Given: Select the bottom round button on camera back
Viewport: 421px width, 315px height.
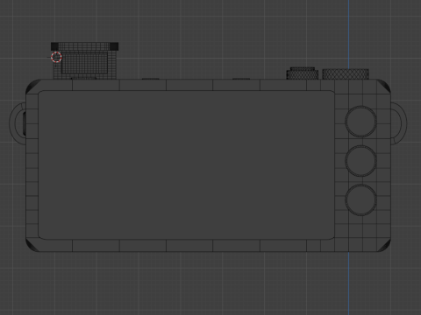Looking at the screenshot, I should tap(360, 200).
